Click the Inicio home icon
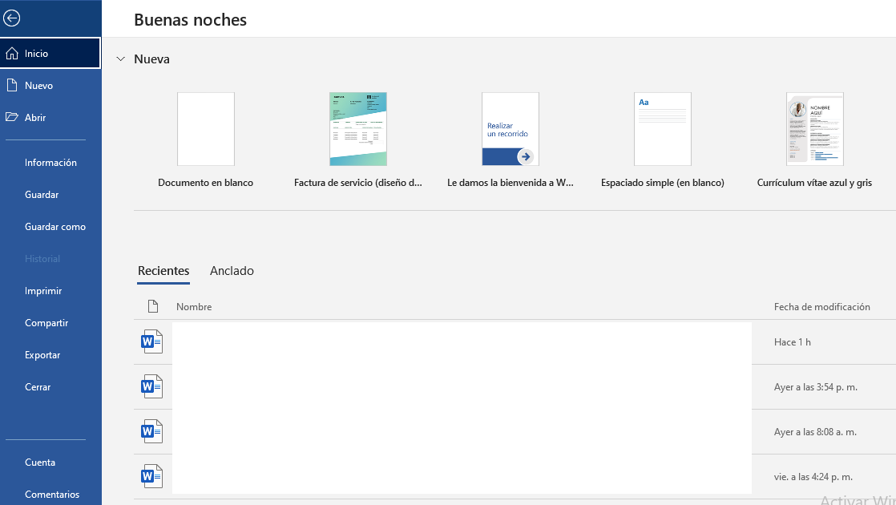The height and width of the screenshot is (505, 896). click(12, 53)
